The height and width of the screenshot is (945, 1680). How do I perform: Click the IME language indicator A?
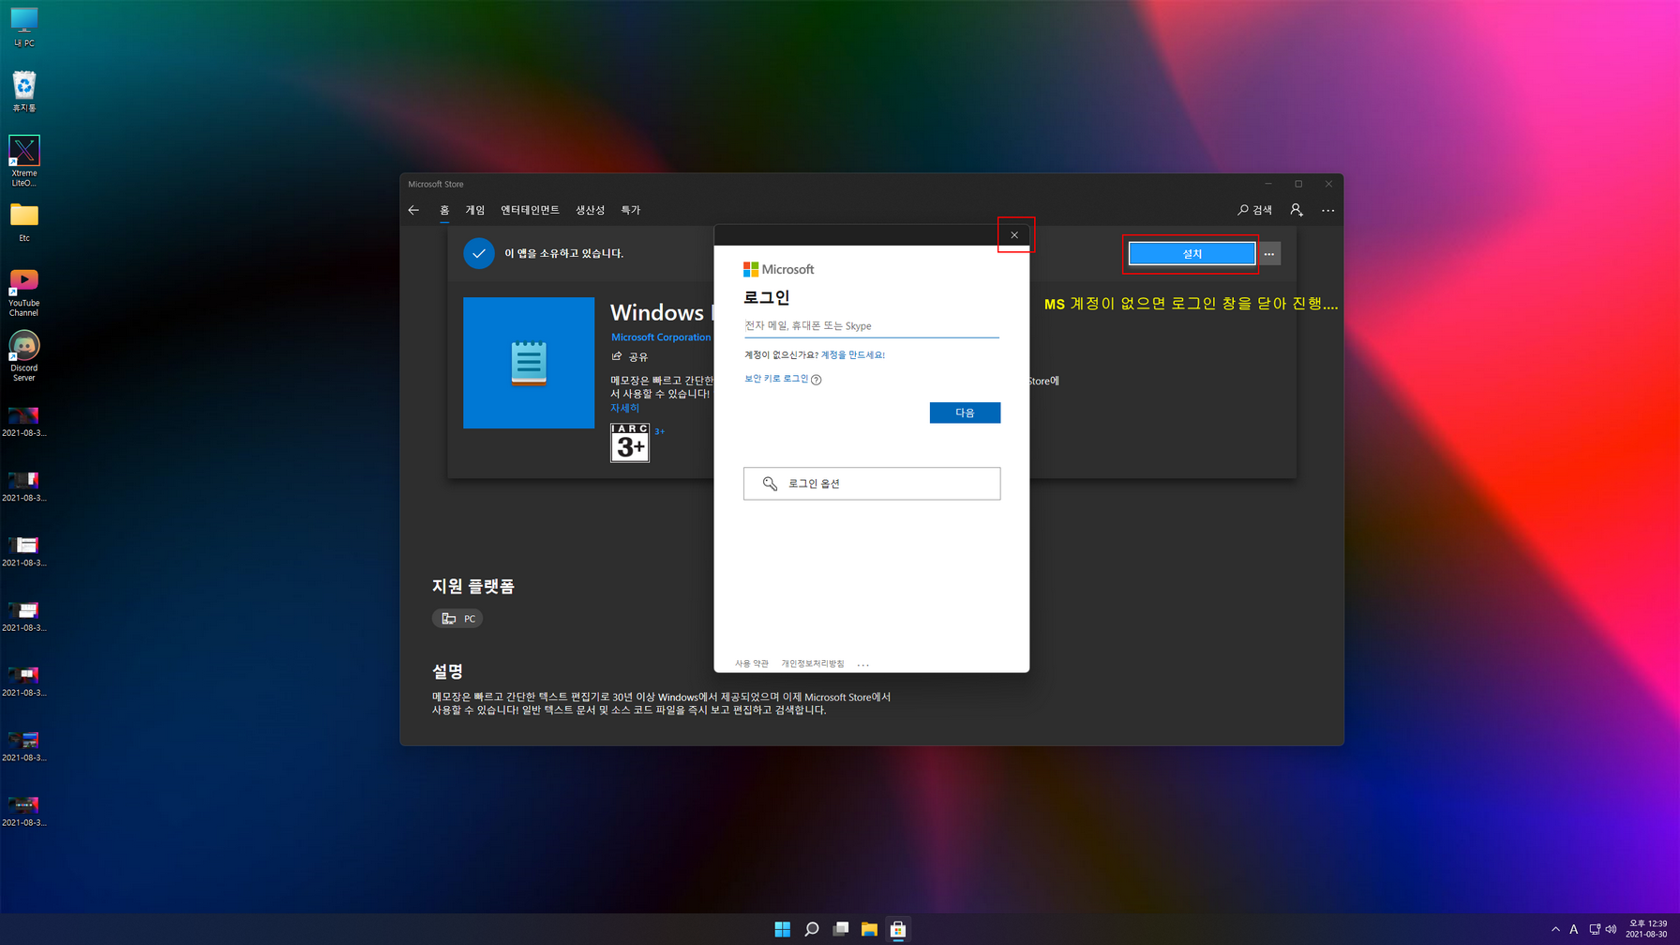pos(1574,929)
